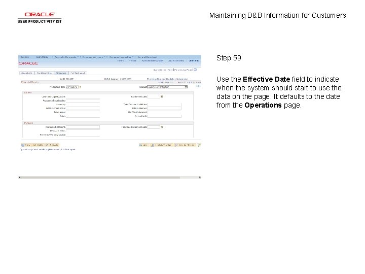Open Accounts Receivable breadcrumb menu

66,57
